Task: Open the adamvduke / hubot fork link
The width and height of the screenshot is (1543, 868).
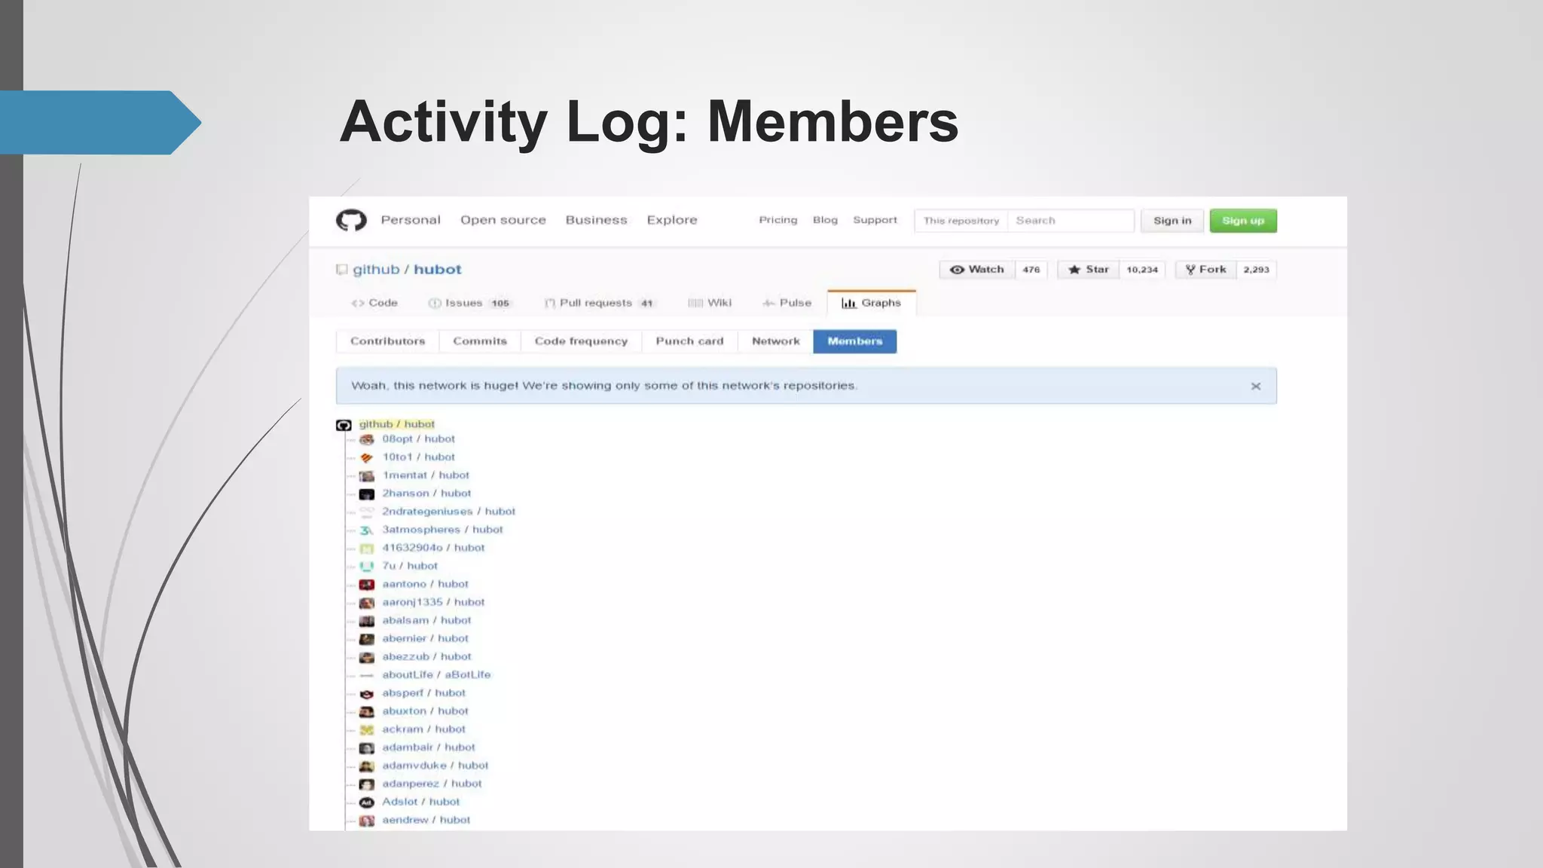Action: click(x=435, y=766)
